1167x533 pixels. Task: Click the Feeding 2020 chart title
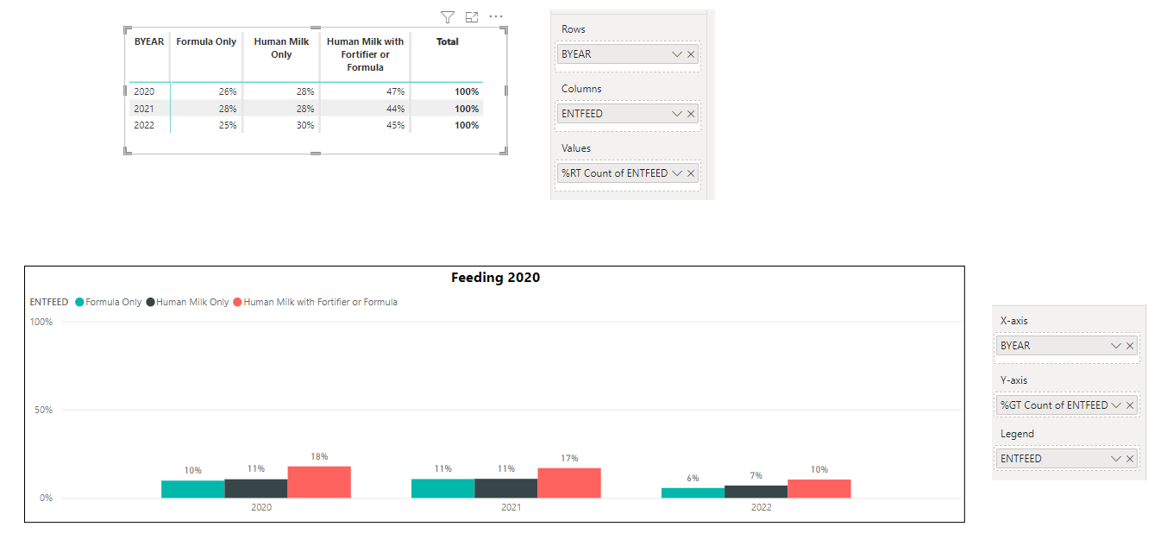click(x=495, y=278)
